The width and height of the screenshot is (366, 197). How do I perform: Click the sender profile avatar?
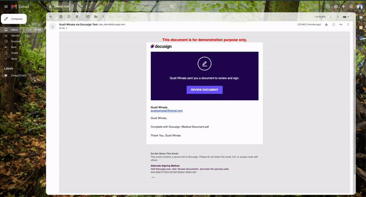point(53,26)
